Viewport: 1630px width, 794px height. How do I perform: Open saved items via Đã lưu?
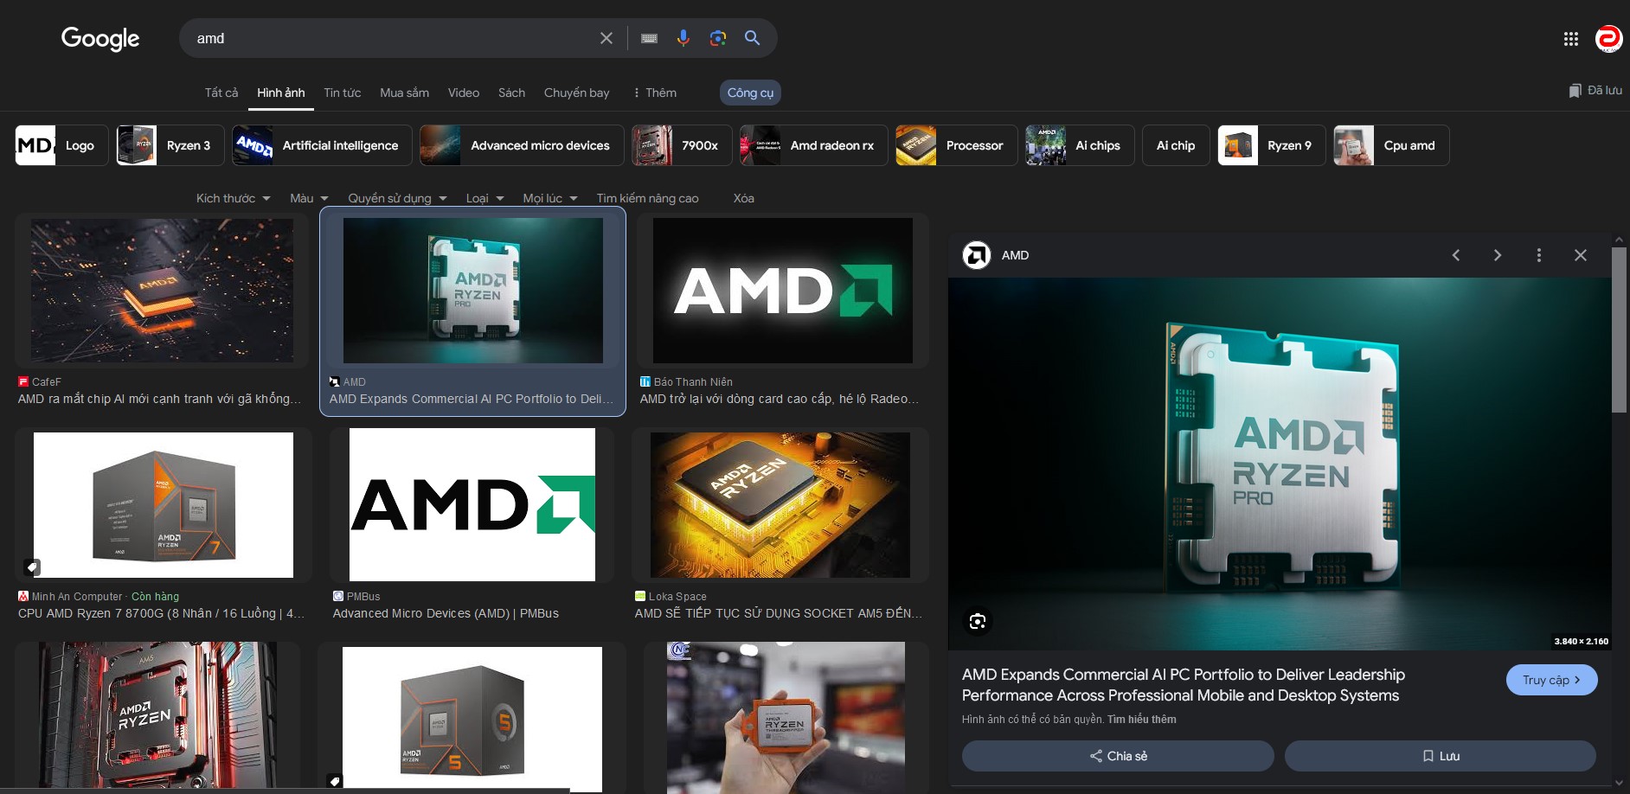[x=1595, y=91]
